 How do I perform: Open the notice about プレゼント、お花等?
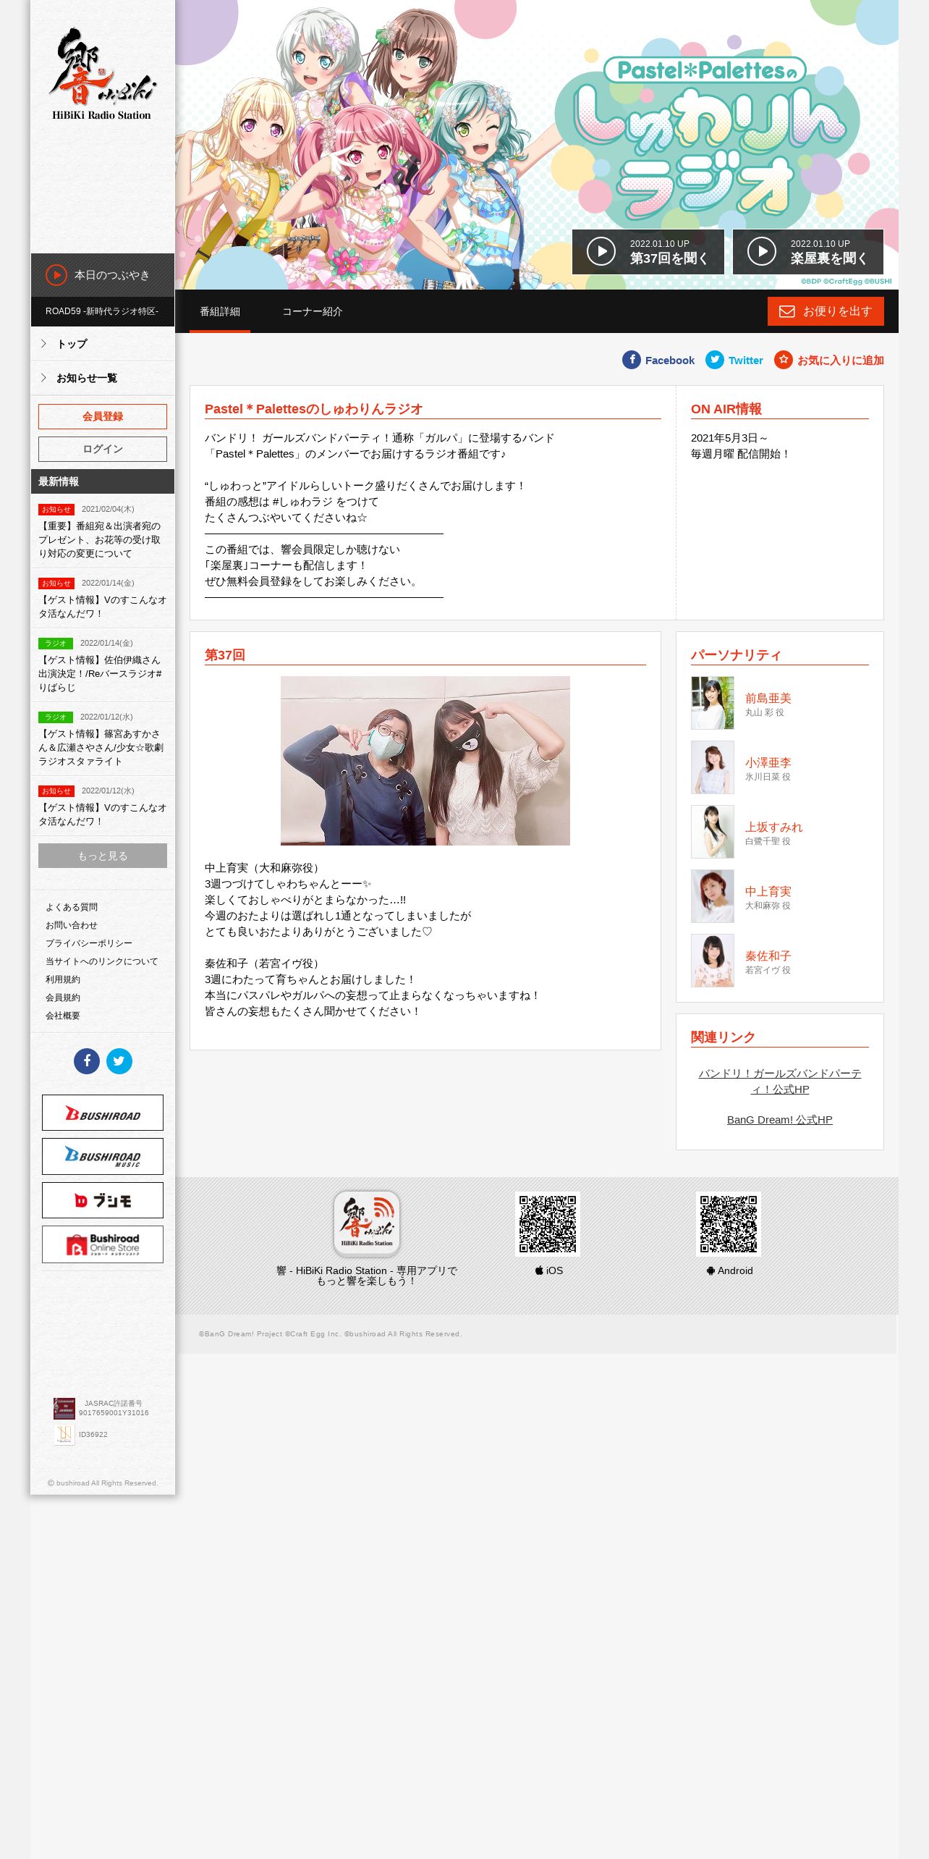(103, 539)
